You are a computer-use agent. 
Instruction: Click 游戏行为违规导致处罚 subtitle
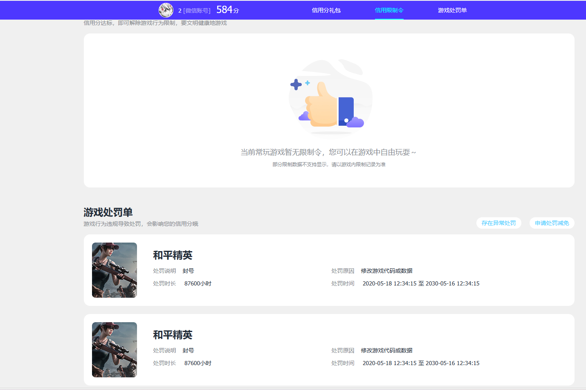[x=141, y=224]
